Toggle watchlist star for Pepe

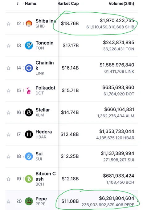[9, 201]
